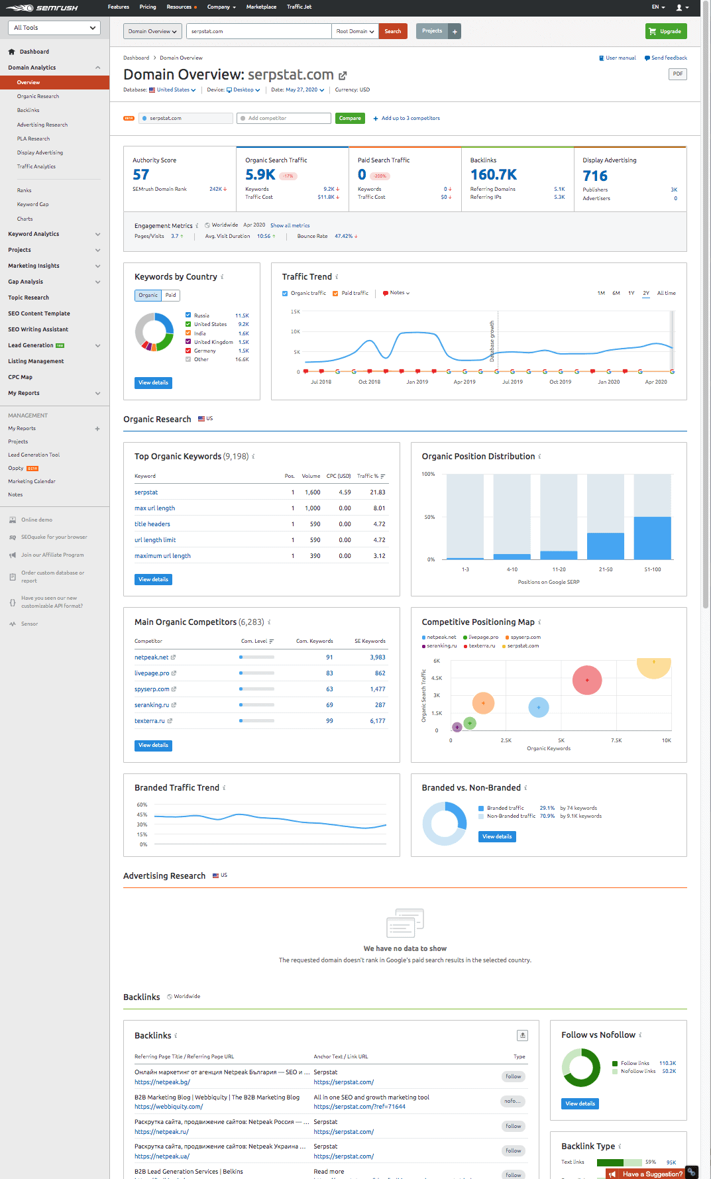Click the Add competitor input field
The width and height of the screenshot is (711, 1179).
coord(284,119)
